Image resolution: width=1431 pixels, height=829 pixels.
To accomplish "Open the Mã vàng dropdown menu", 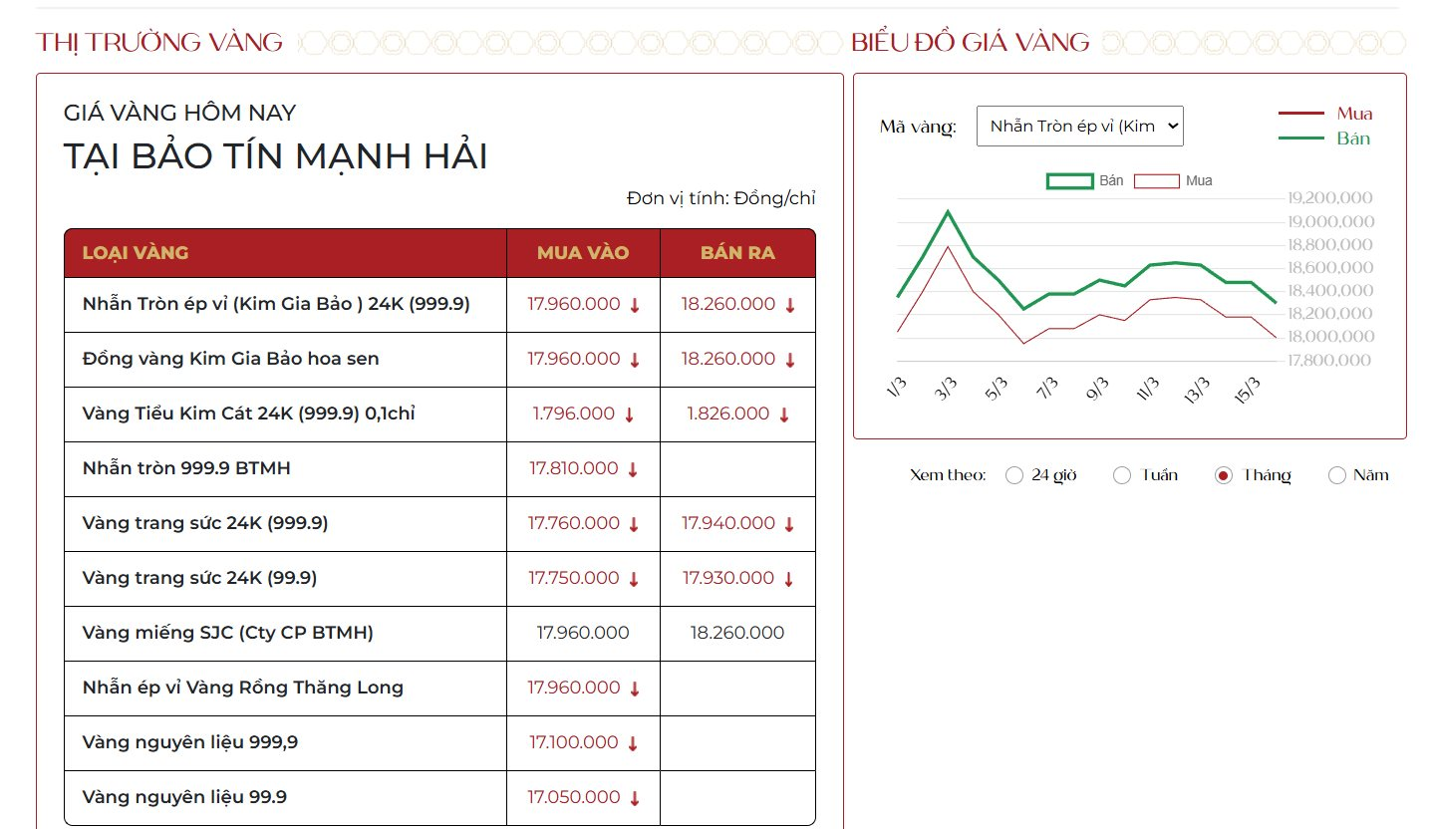I will (x=1079, y=126).
